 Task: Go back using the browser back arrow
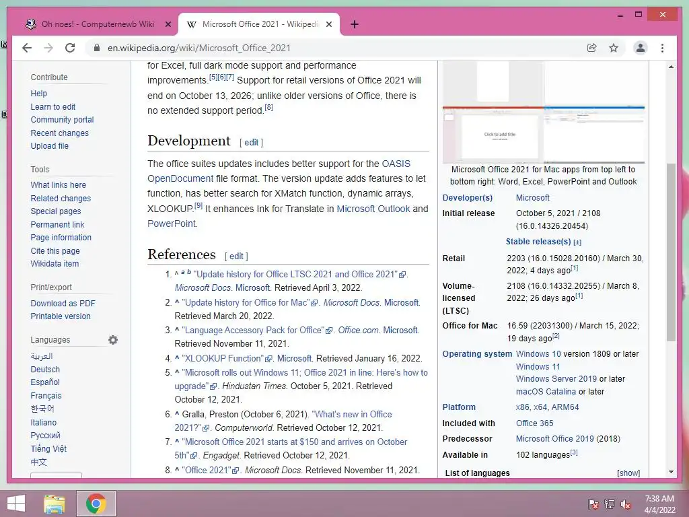point(27,48)
